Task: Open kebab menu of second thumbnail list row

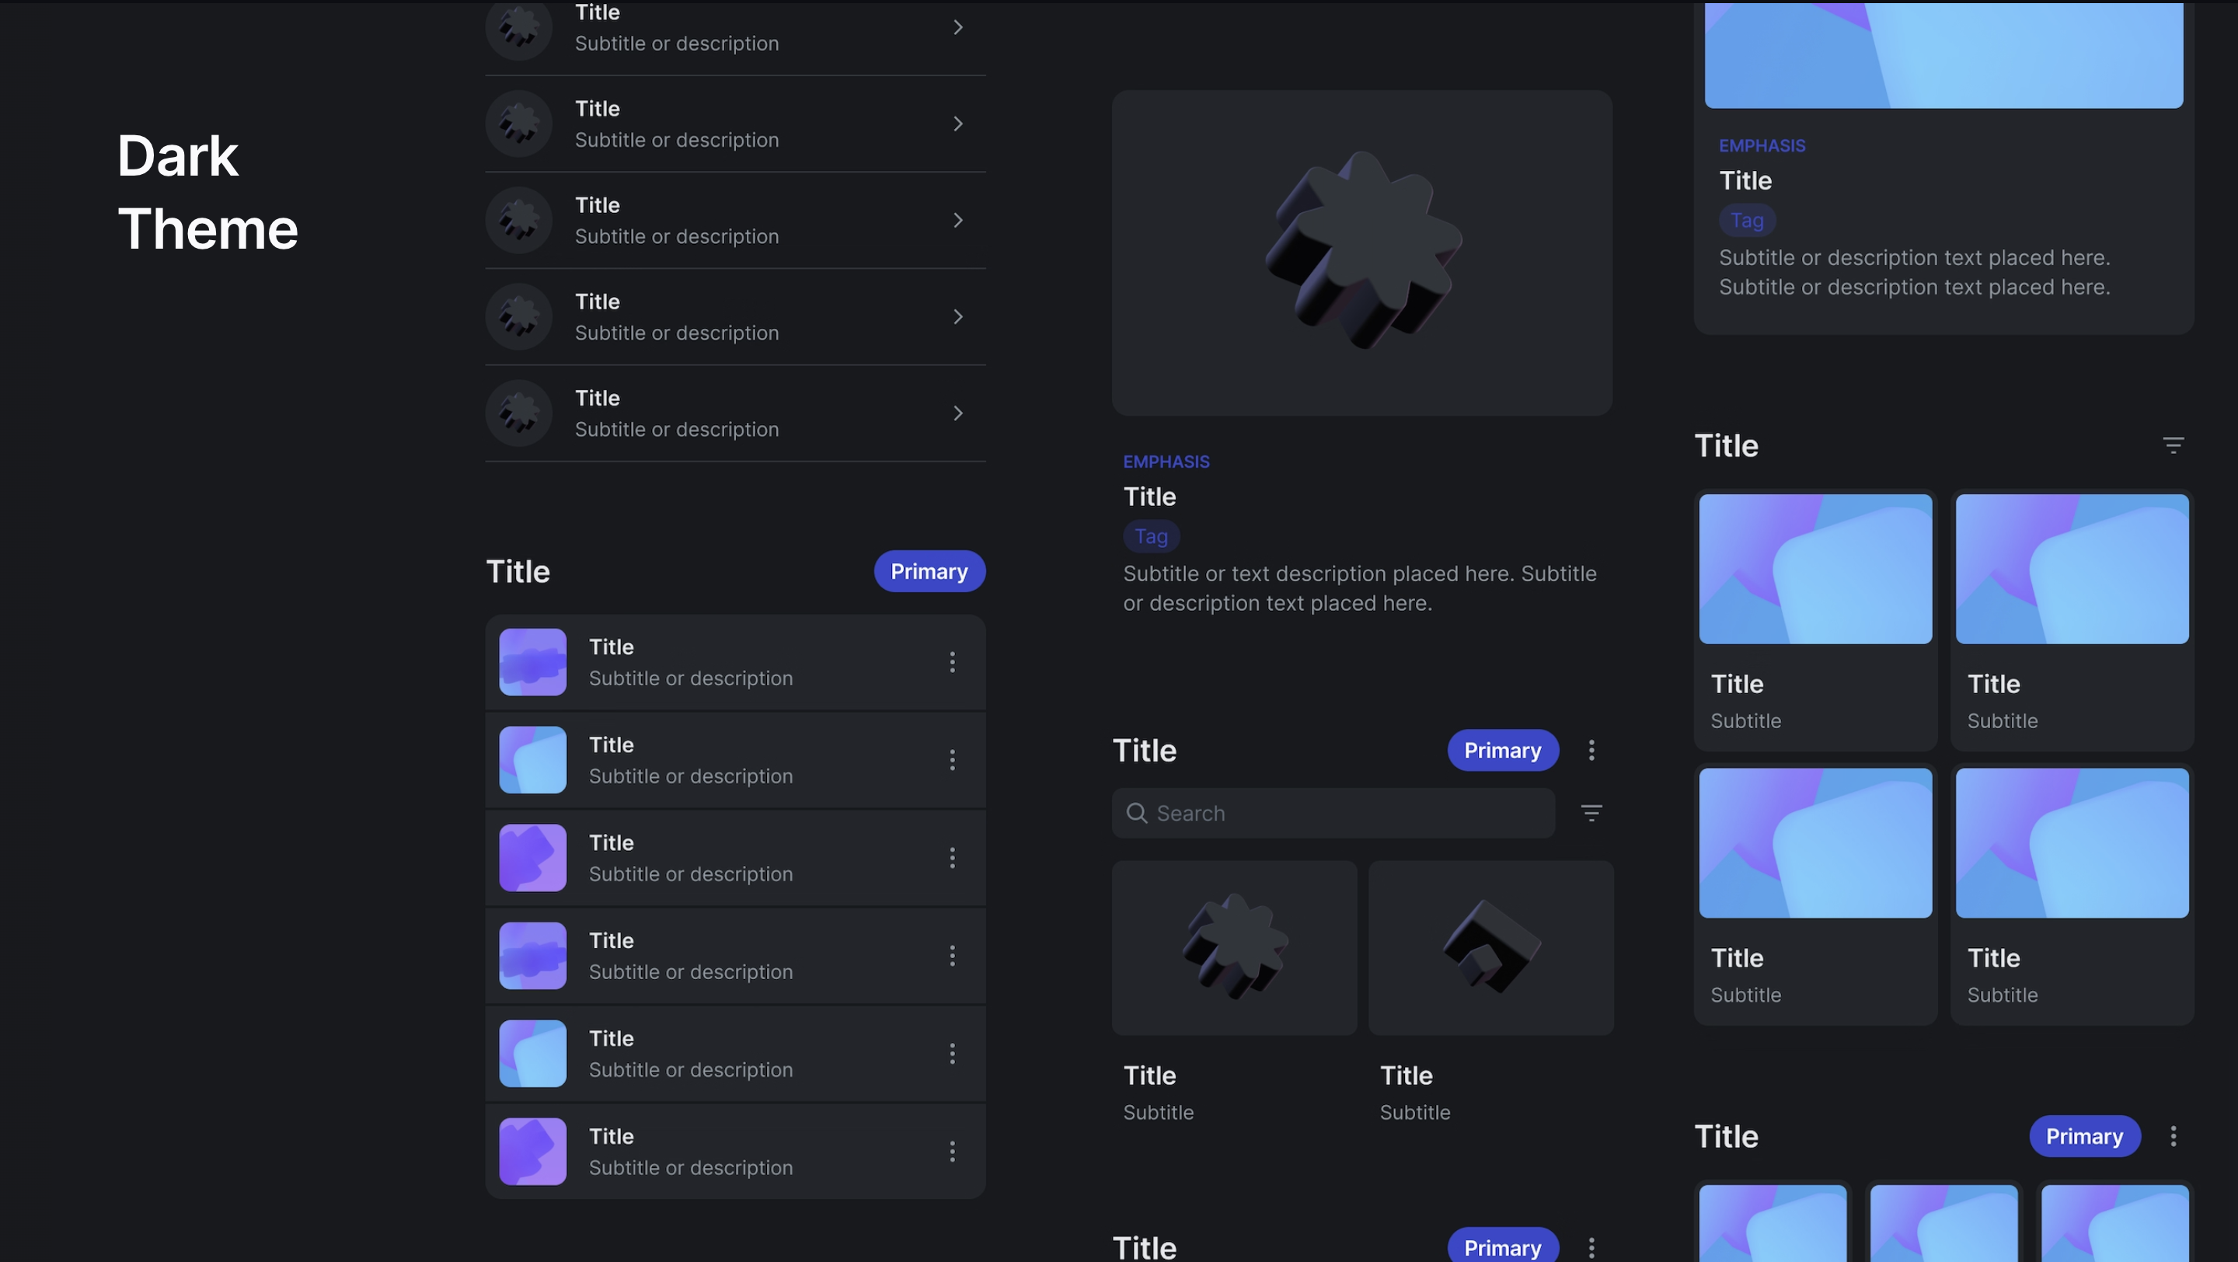Action: 952,760
